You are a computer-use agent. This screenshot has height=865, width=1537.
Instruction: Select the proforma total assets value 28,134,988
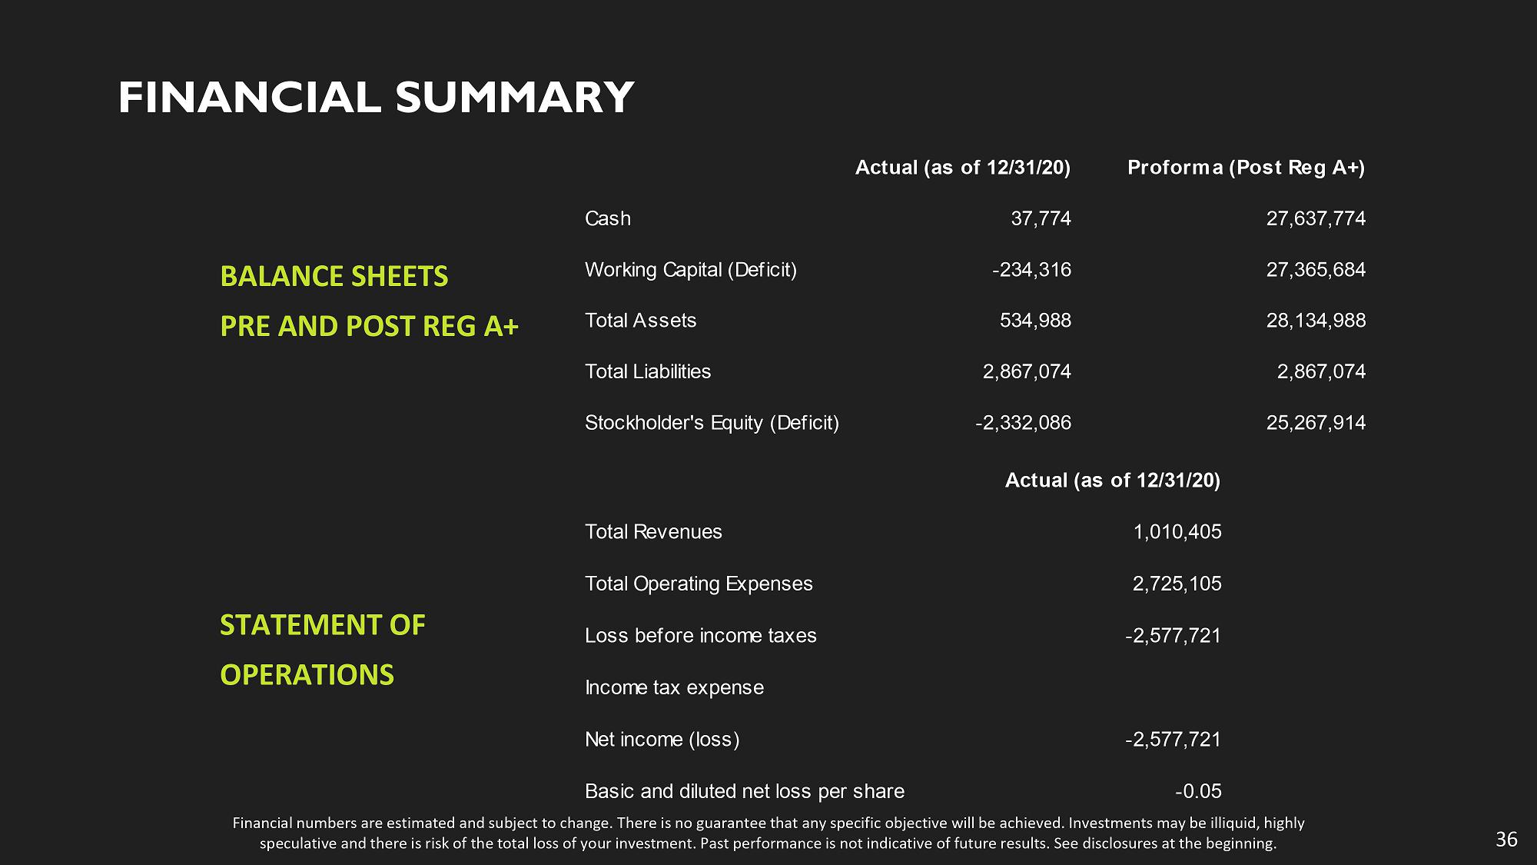pyautogui.click(x=1316, y=321)
